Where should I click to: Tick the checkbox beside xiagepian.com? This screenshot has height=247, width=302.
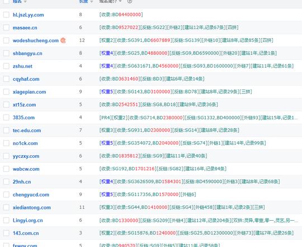point(6,92)
